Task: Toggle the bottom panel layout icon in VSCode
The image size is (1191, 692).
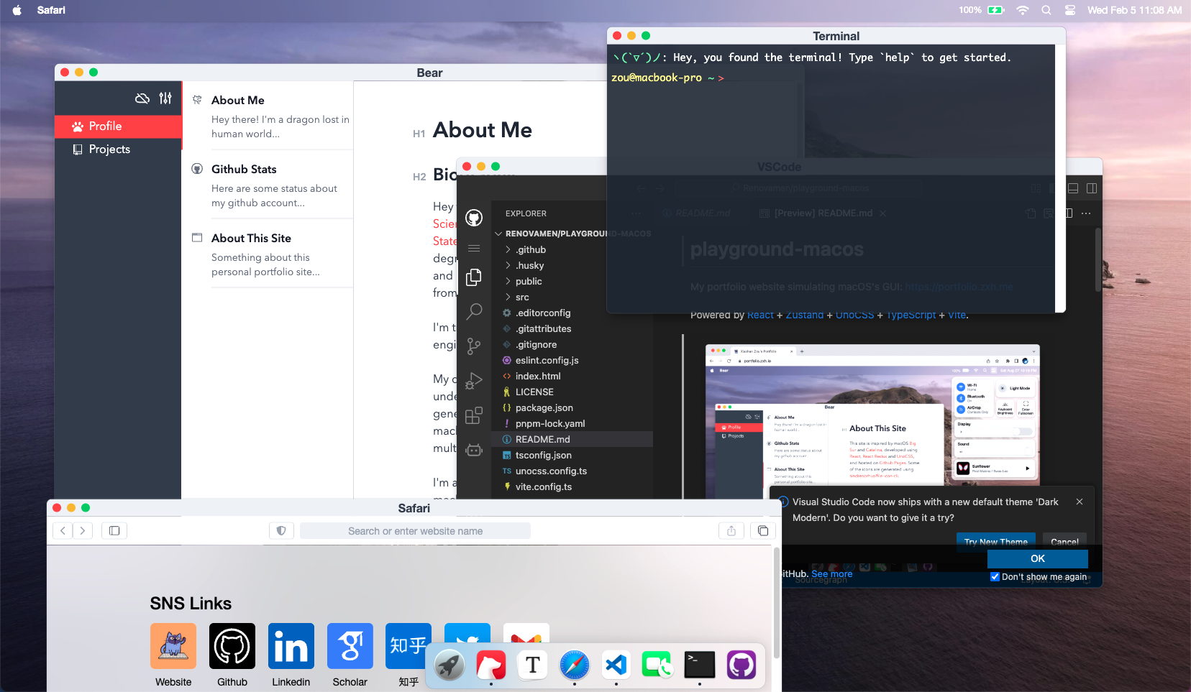Action: (x=1073, y=188)
